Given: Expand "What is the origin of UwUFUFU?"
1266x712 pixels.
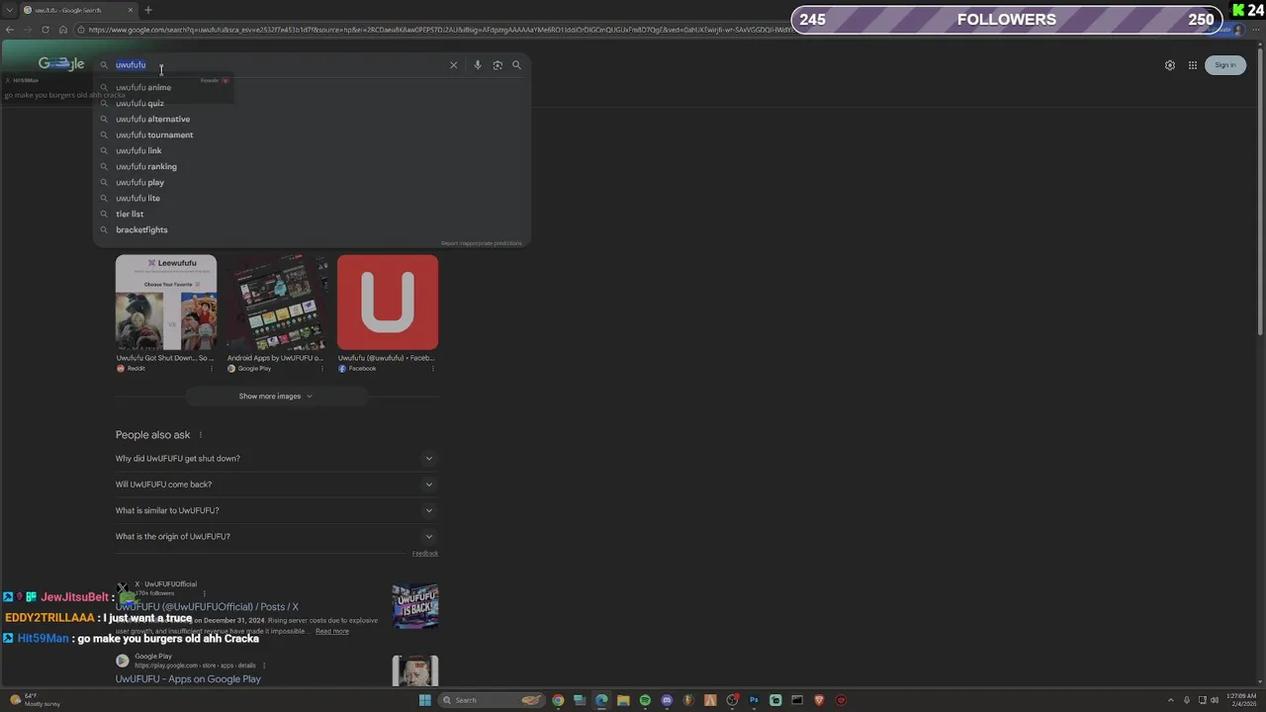Looking at the screenshot, I should [x=276, y=536].
